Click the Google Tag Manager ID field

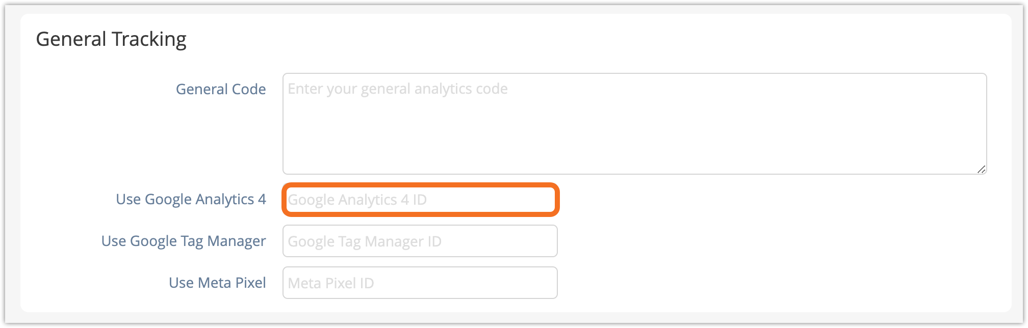420,241
